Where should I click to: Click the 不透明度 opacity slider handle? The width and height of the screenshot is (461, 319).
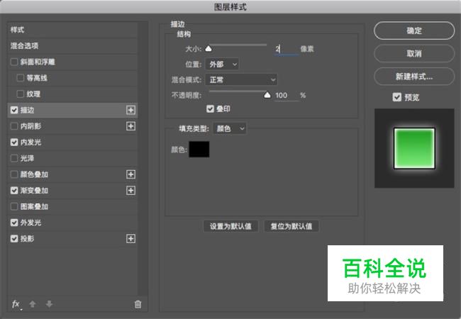point(267,94)
